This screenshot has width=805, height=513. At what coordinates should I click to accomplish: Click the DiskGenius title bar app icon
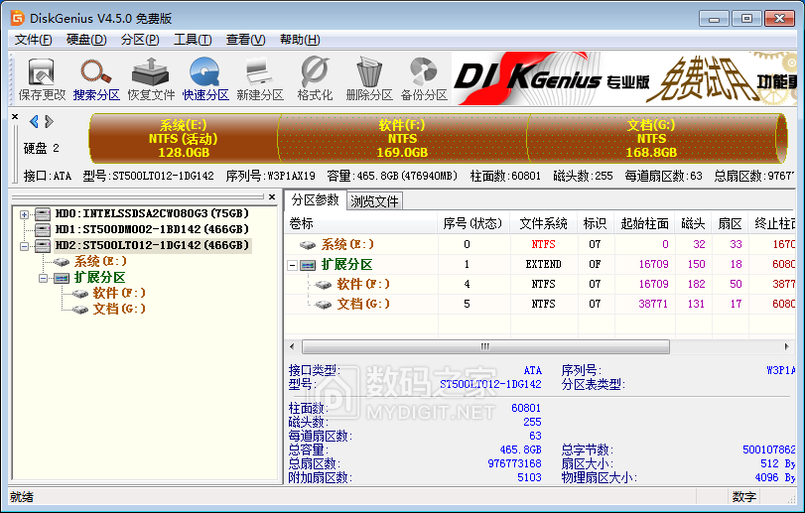click(x=18, y=19)
